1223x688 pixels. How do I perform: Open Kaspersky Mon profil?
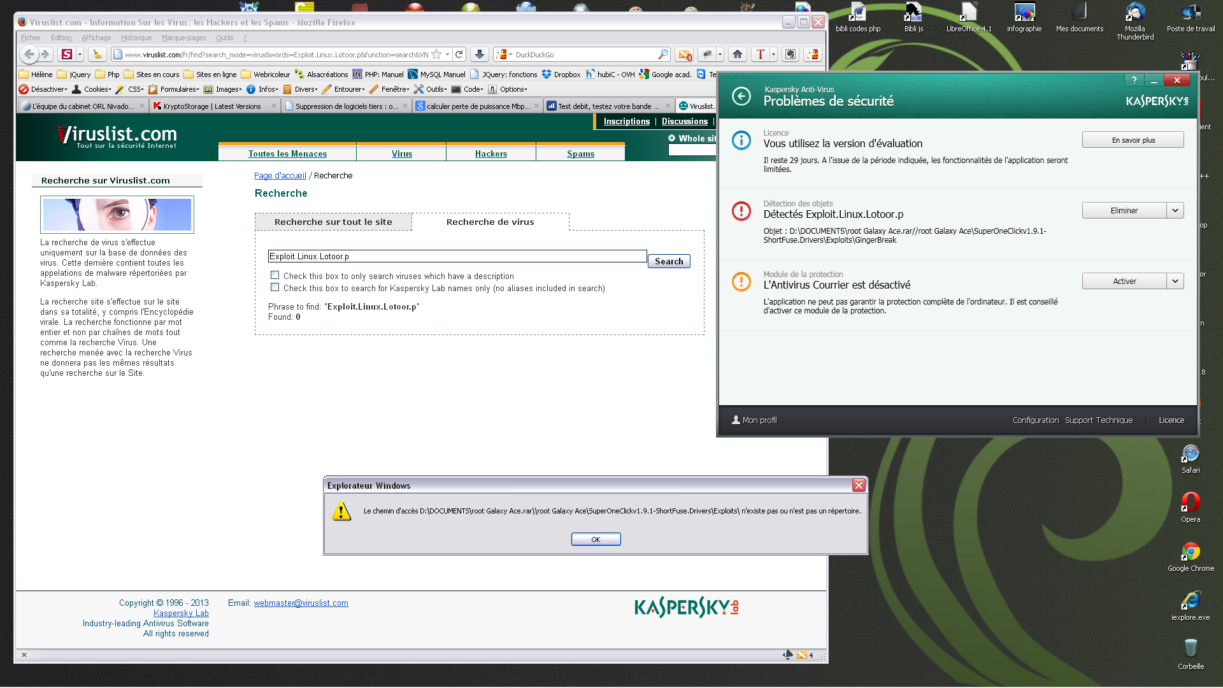pos(754,420)
